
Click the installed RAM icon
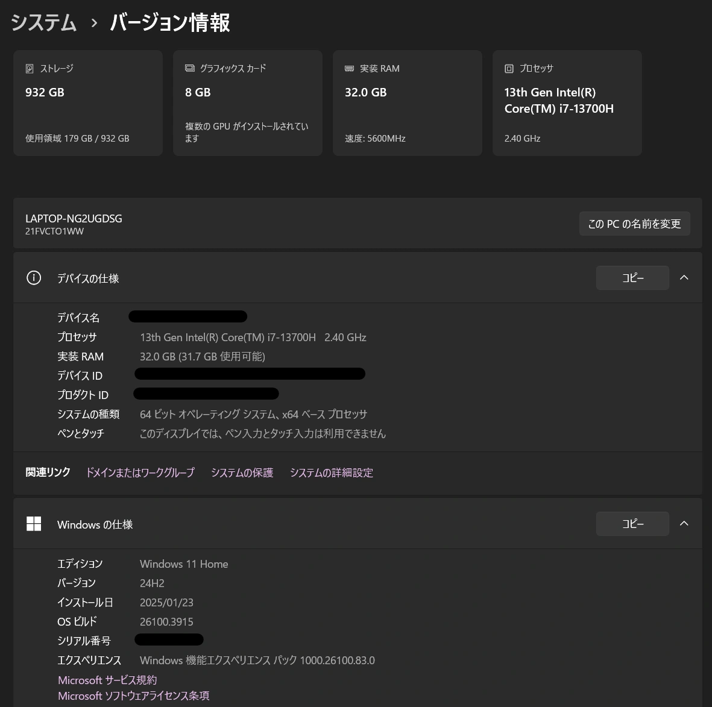(x=349, y=69)
